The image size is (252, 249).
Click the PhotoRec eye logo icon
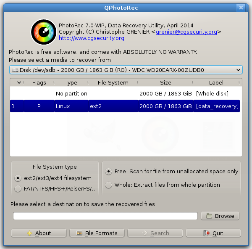pyautogui.click(x=43, y=32)
